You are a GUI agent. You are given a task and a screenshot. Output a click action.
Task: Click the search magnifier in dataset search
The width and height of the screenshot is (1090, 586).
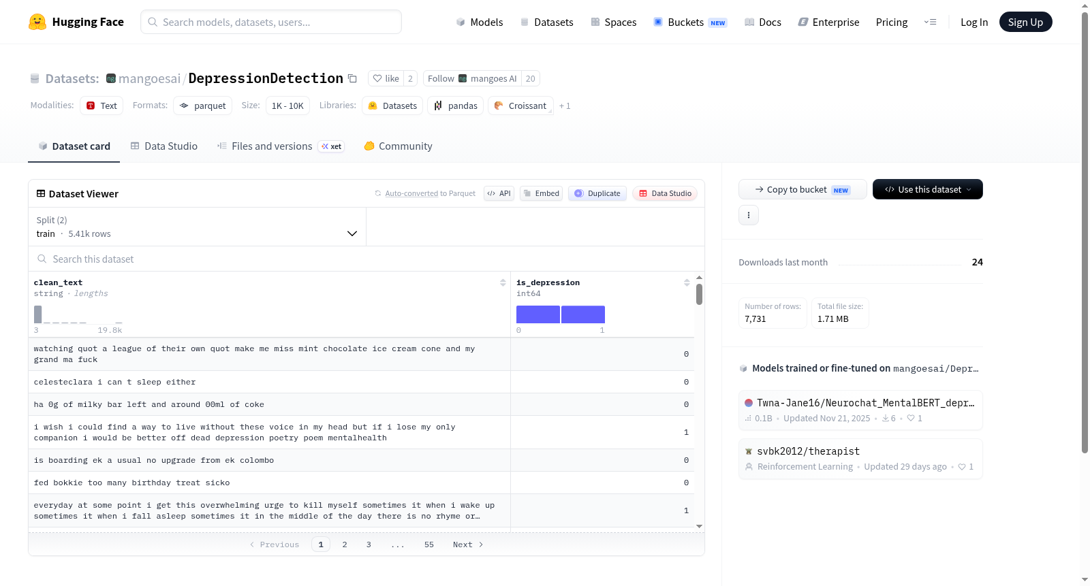tap(42, 259)
